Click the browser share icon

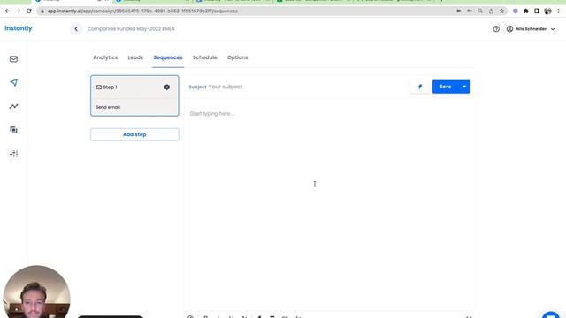tap(491, 11)
